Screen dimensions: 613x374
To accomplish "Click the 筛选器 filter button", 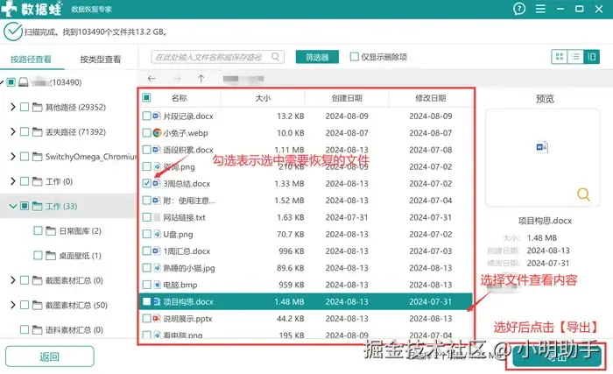I will point(317,57).
